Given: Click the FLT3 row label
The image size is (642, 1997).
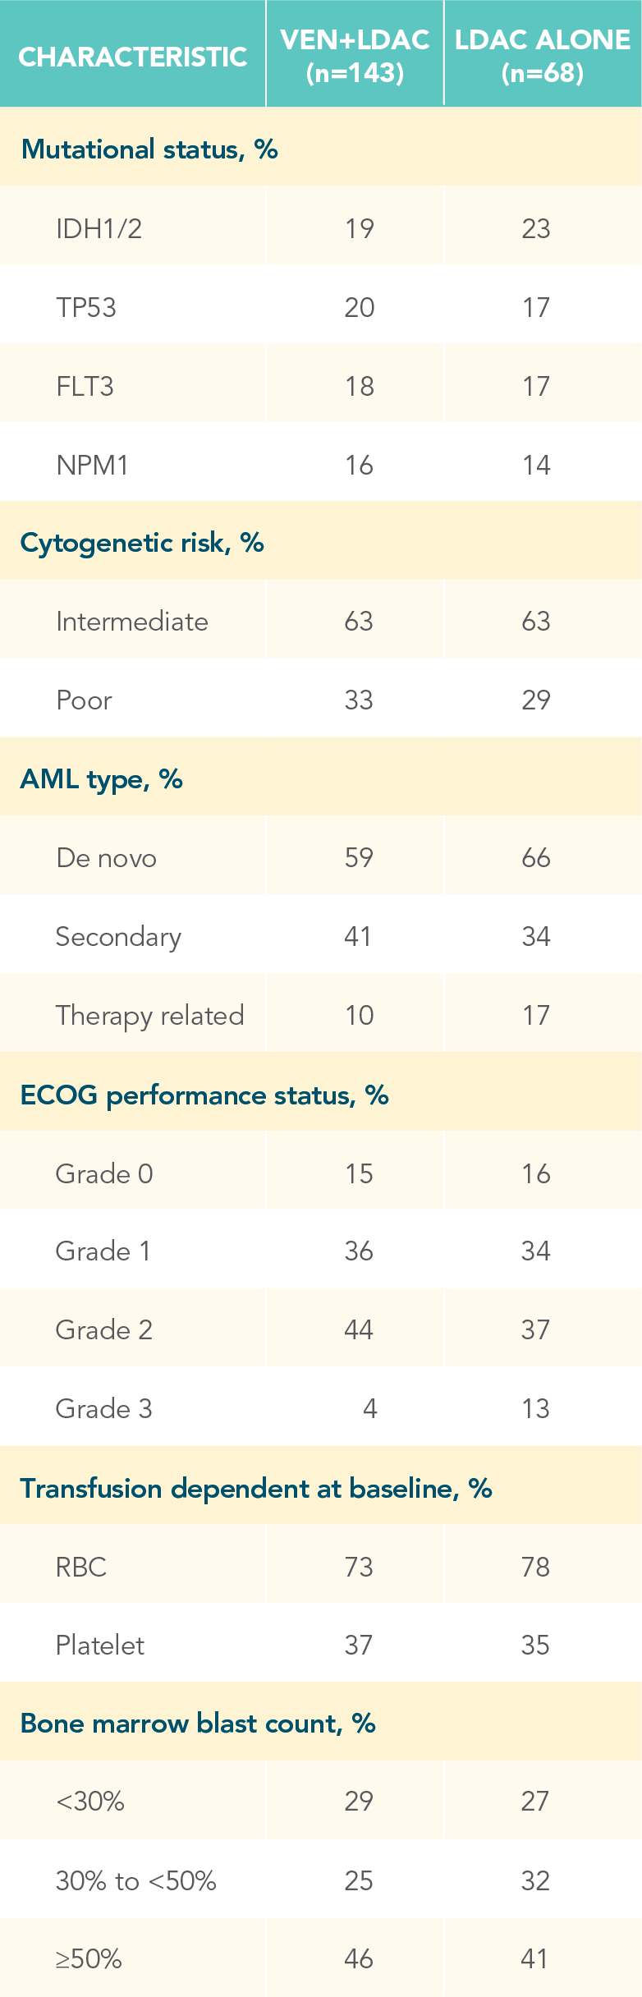Looking at the screenshot, I should coord(85,386).
